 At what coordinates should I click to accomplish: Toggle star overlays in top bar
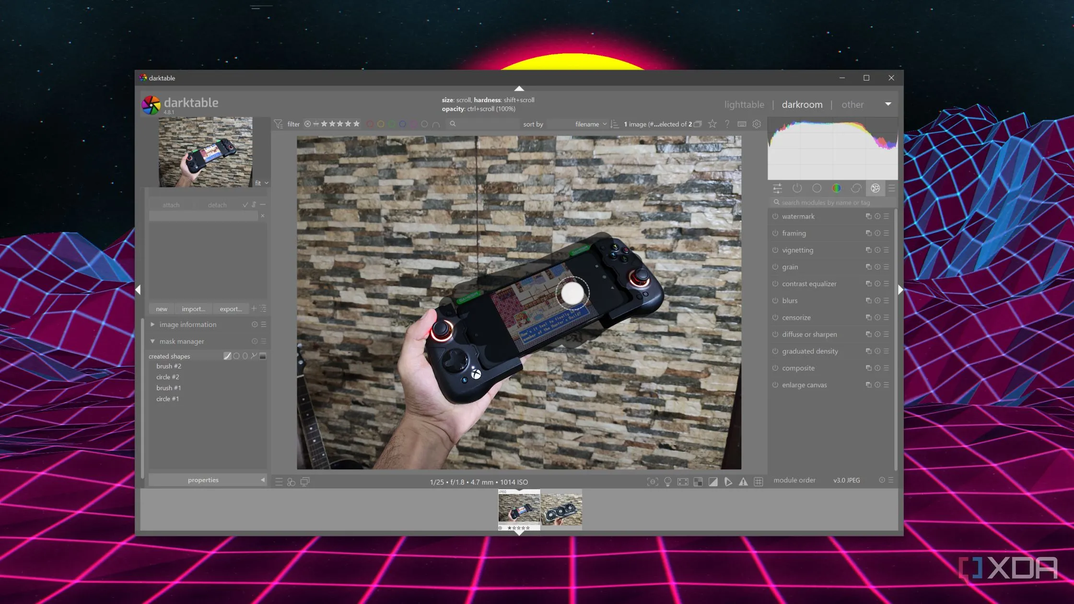pyautogui.click(x=712, y=124)
